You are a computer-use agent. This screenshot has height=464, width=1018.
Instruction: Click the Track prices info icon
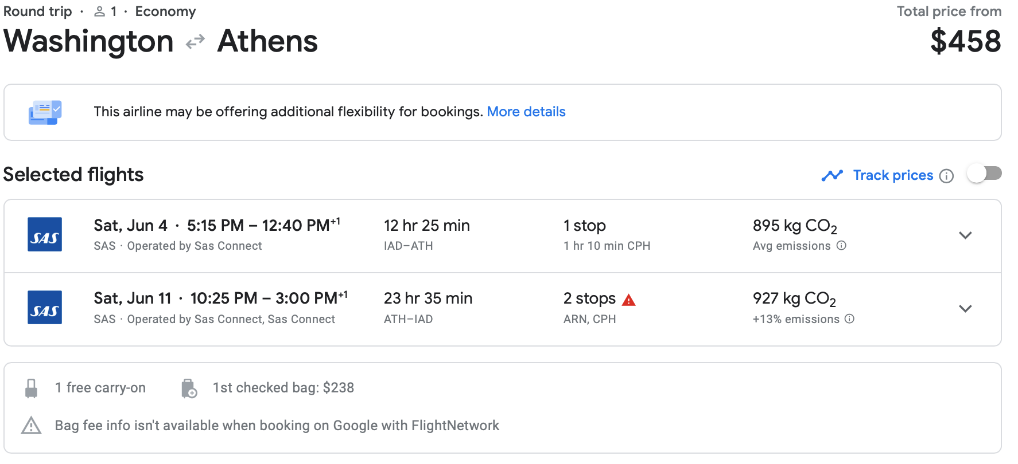(946, 176)
